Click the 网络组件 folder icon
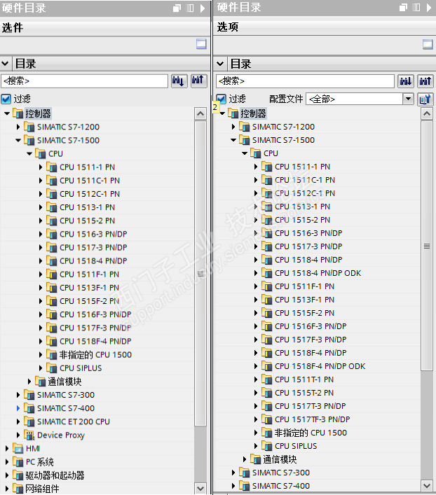This screenshot has width=436, height=495. coord(18,489)
